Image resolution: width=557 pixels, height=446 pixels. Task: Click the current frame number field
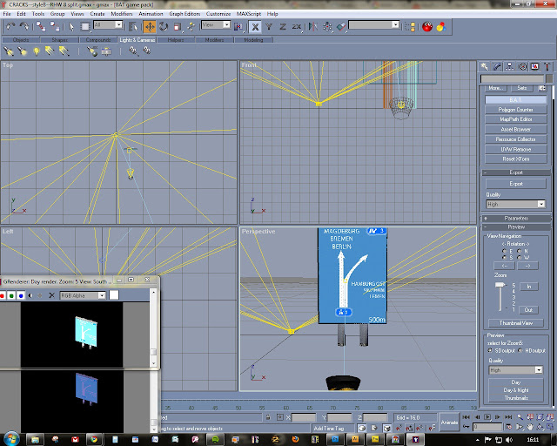coord(487,427)
